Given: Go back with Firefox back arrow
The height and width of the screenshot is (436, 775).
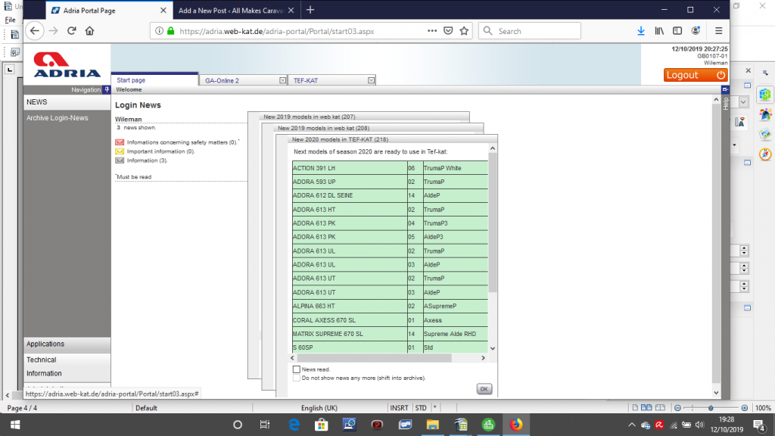Looking at the screenshot, I should click(x=34, y=30).
